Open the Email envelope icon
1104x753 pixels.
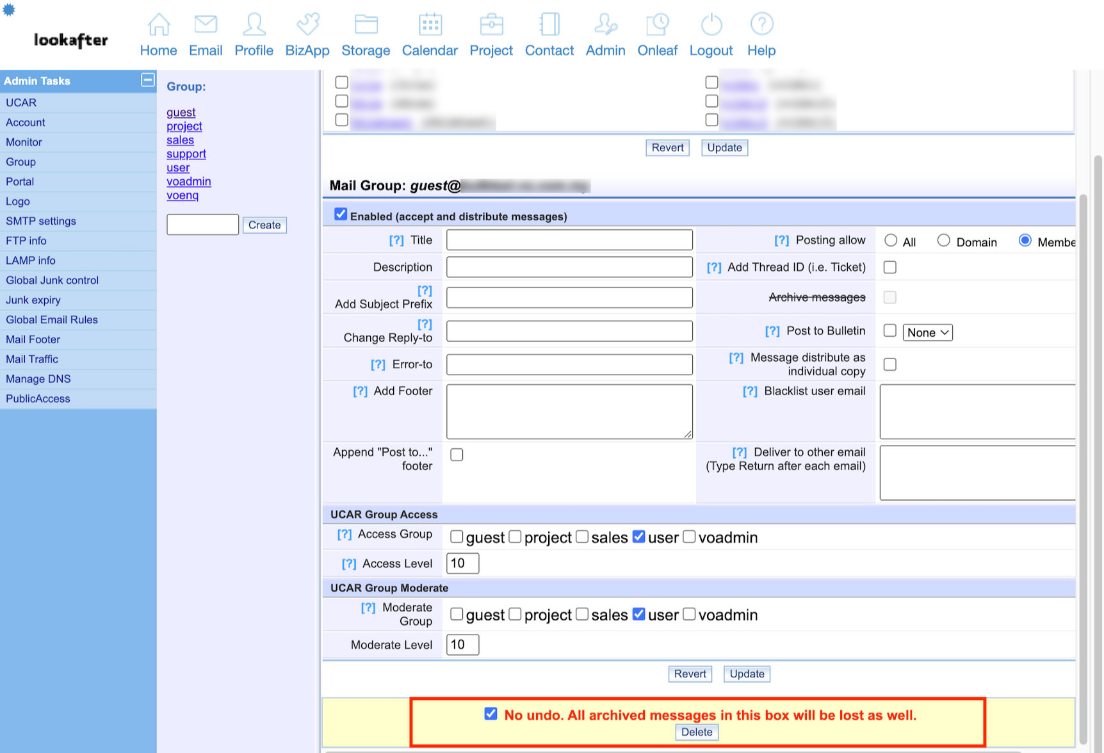[x=206, y=25]
